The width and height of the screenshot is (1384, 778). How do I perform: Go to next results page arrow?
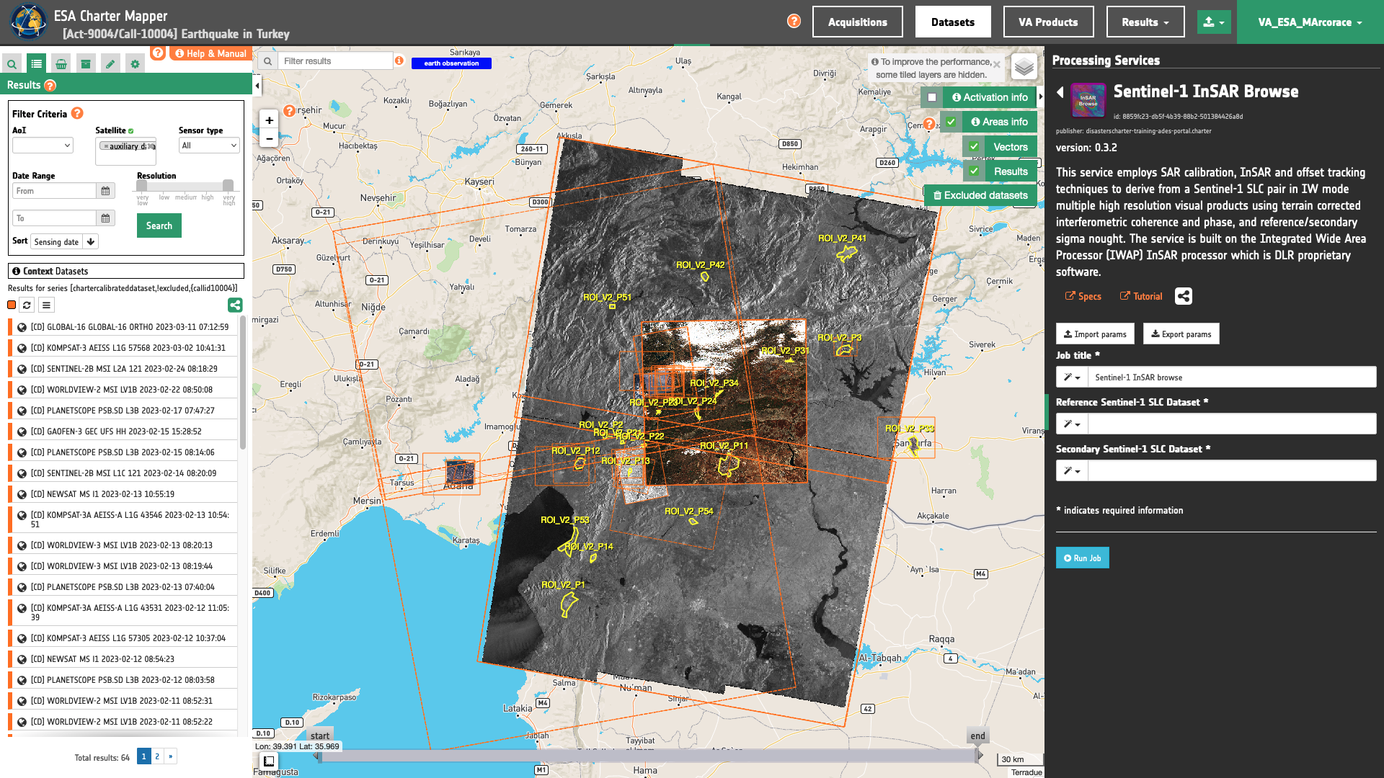pos(170,756)
